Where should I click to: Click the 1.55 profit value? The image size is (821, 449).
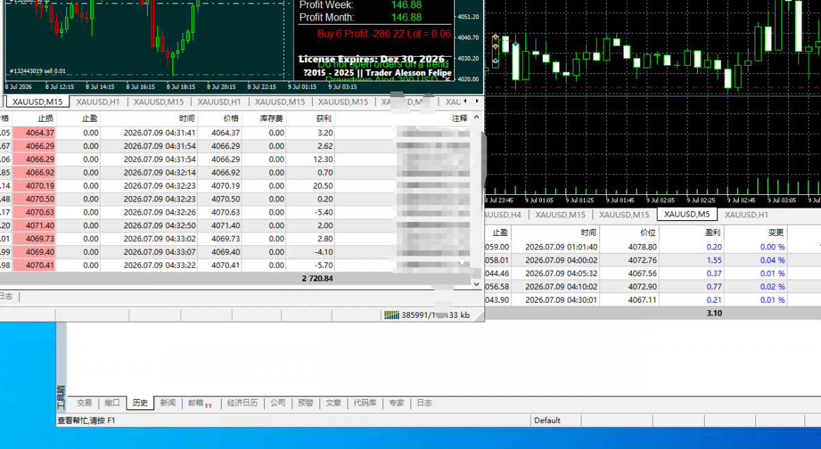pos(714,260)
